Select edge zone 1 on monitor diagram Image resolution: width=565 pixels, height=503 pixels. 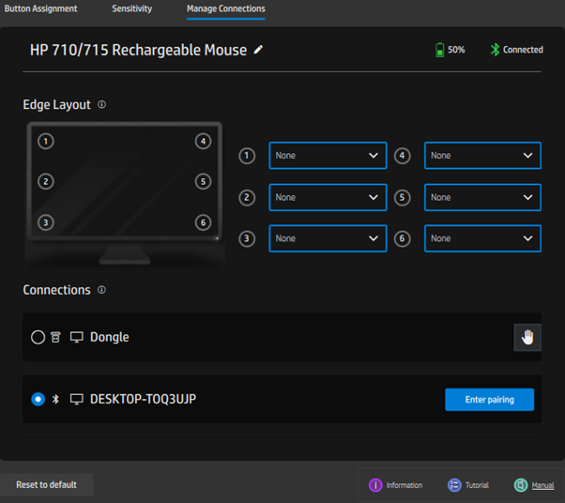coord(46,142)
